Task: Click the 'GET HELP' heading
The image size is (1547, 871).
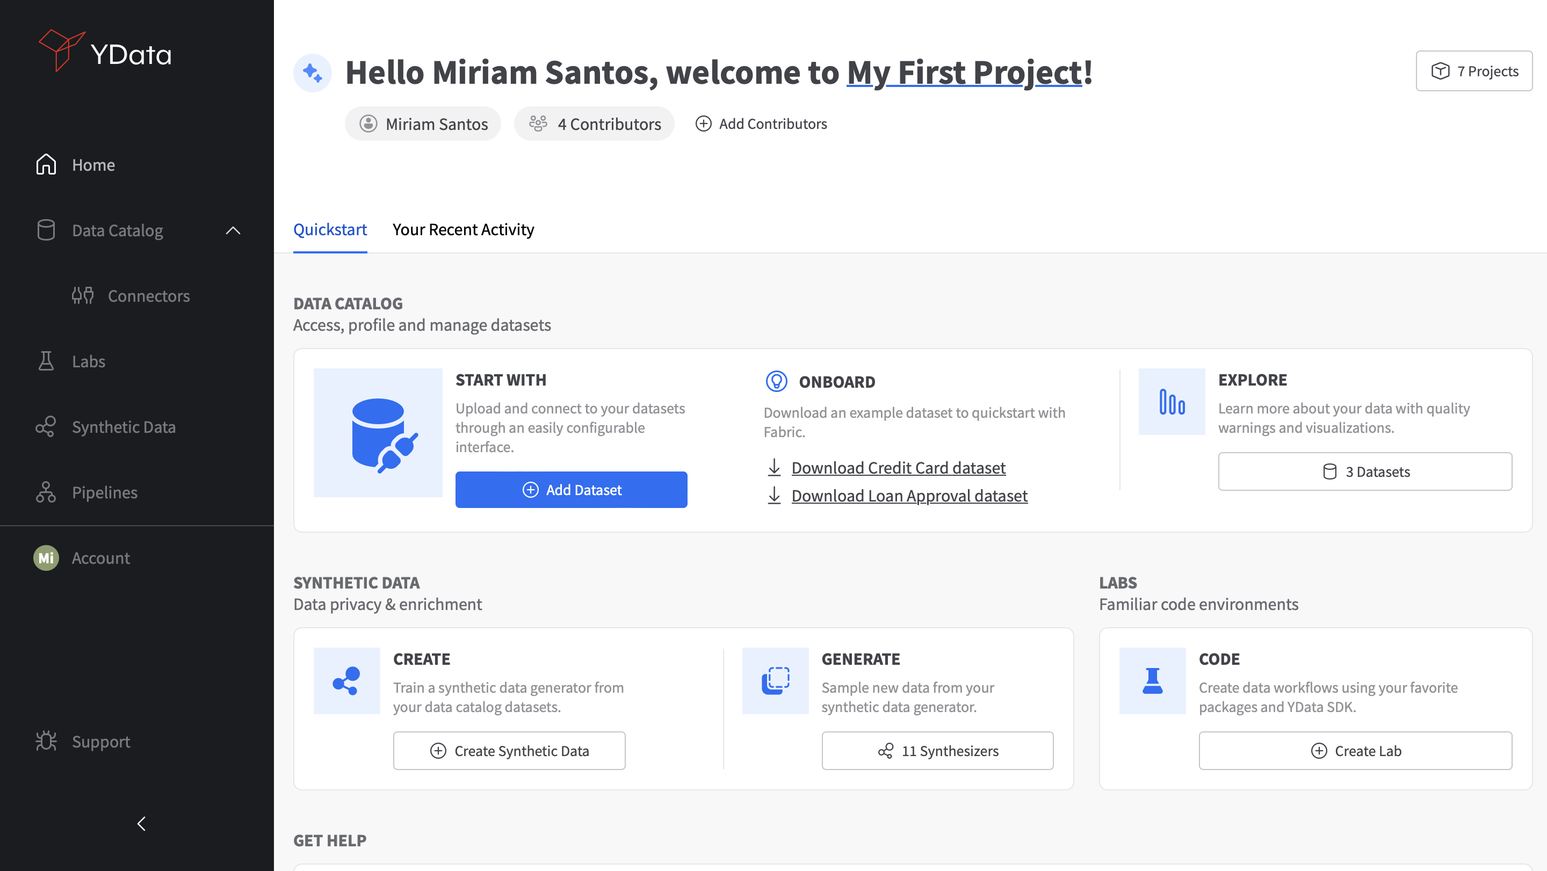Action: point(330,840)
